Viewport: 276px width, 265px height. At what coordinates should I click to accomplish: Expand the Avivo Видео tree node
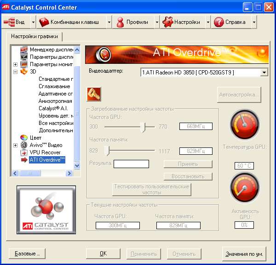click(x=15, y=145)
